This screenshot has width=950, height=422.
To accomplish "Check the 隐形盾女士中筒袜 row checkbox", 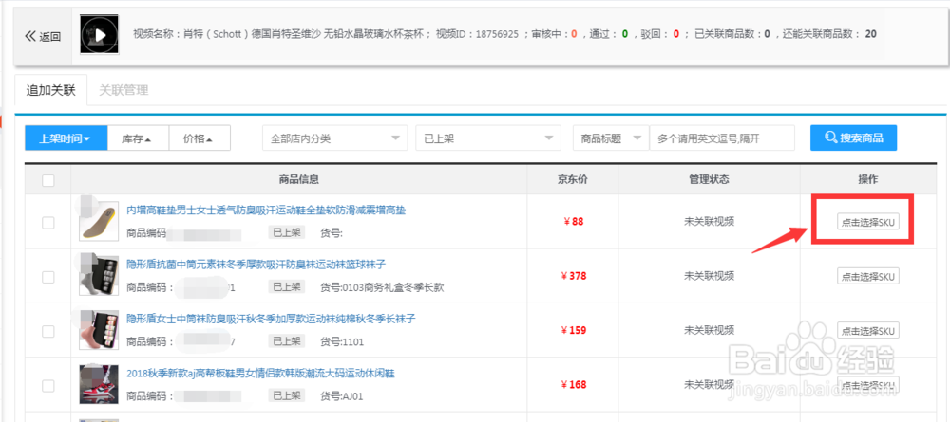I will [47, 331].
